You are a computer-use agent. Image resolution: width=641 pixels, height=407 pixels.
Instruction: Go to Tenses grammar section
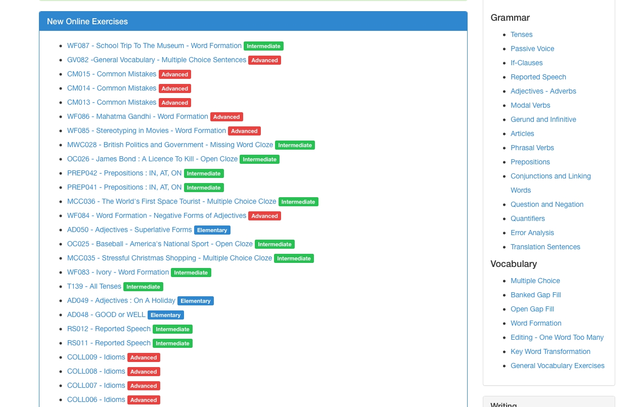click(521, 34)
